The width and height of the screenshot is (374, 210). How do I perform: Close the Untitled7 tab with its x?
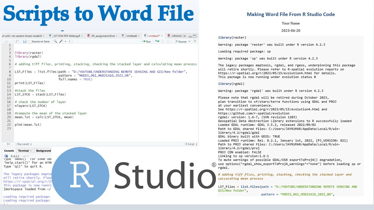click(x=162, y=36)
